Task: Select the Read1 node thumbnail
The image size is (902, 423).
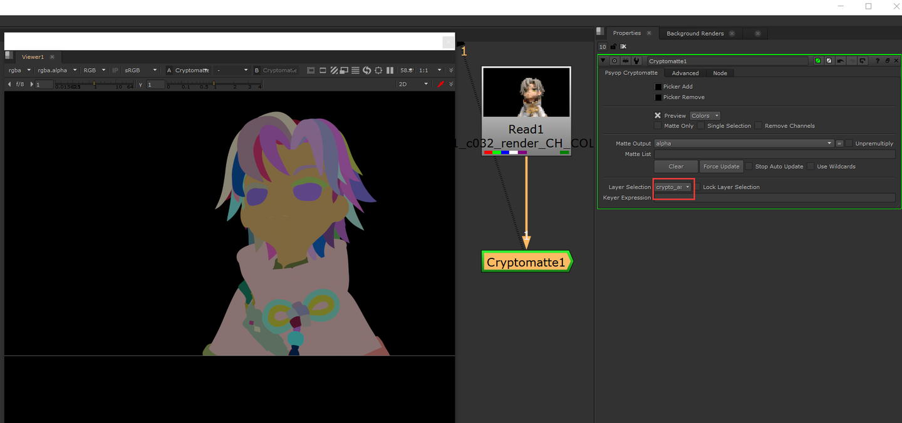Action: click(526, 92)
